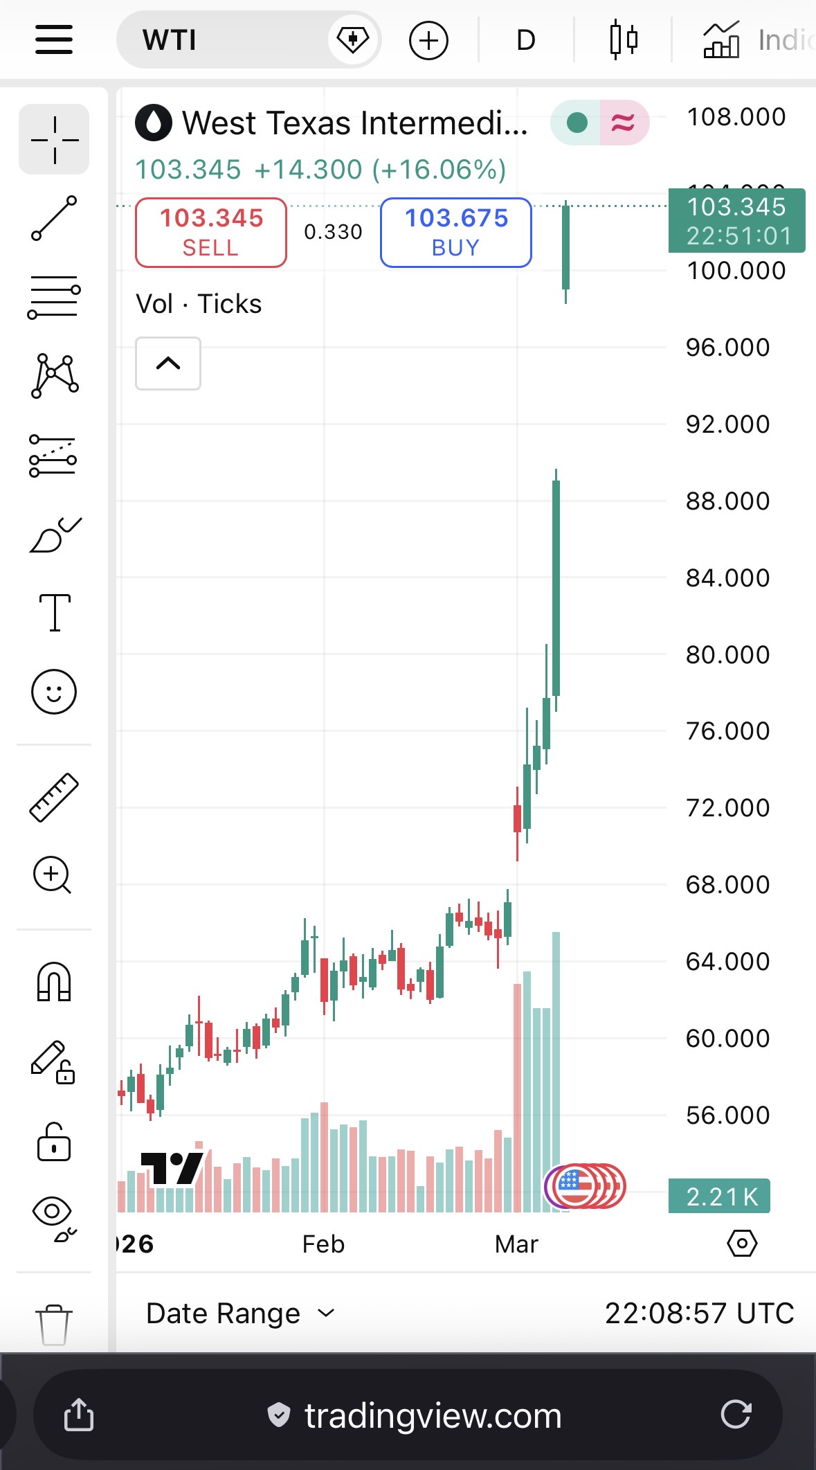Open the D timeframe interval selector
The image size is (816, 1470).
point(526,40)
